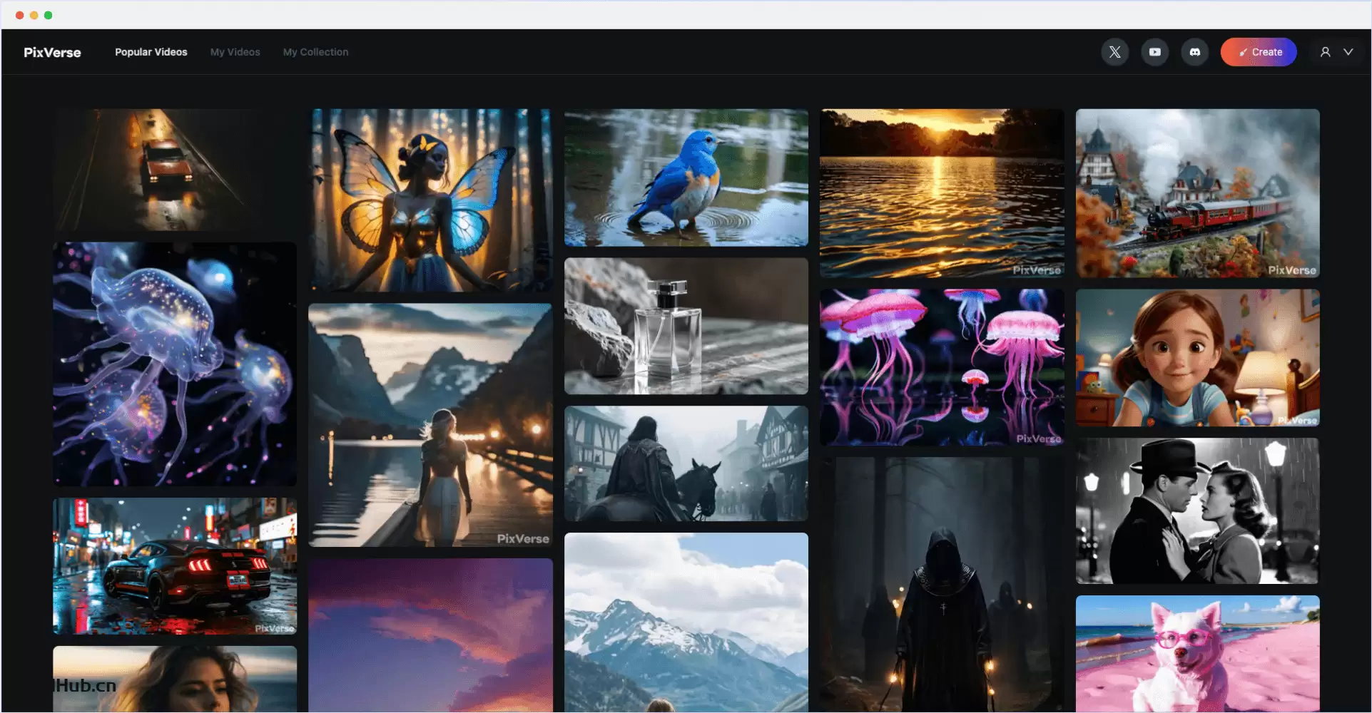Open the red car on dark road video
The width and height of the screenshot is (1372, 713).
[x=174, y=170]
